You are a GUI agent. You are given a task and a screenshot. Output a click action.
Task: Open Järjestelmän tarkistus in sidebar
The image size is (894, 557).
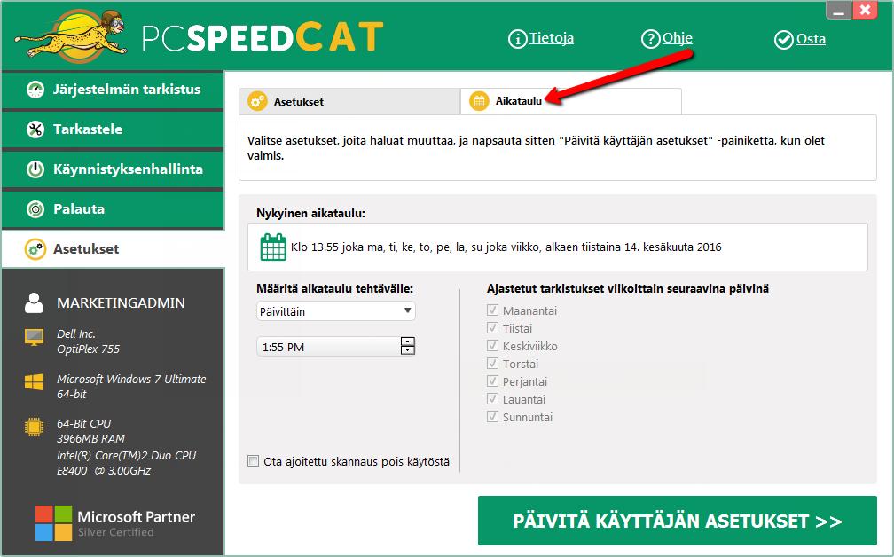click(x=113, y=90)
